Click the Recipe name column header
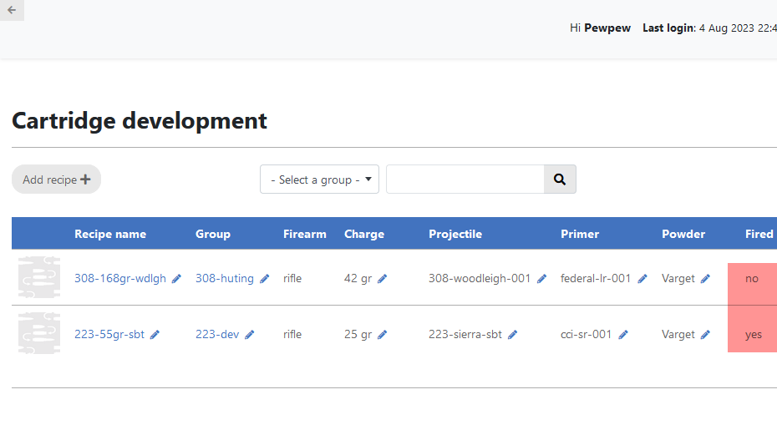Screen dimensions: 777x430 pos(110,234)
